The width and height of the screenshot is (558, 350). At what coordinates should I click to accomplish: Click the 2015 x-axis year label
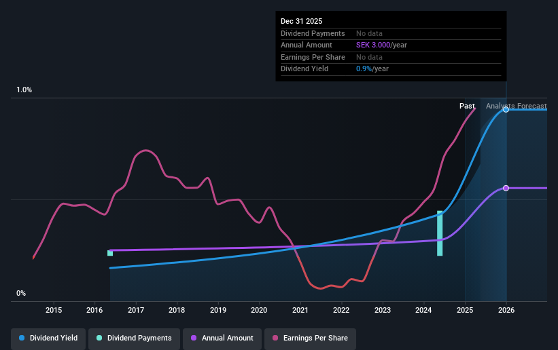click(x=54, y=310)
